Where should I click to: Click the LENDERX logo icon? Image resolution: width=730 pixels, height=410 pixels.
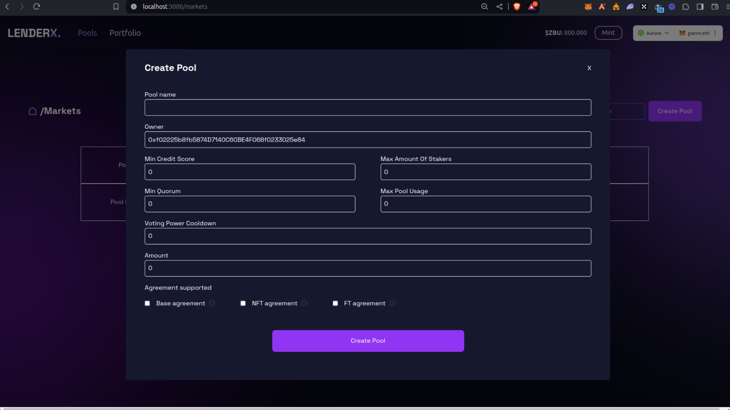click(x=34, y=33)
